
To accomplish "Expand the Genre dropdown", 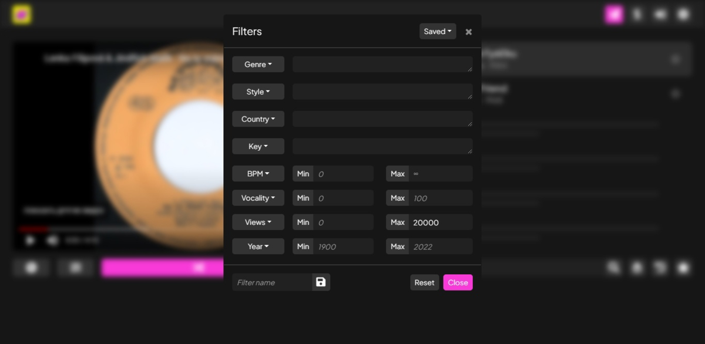I will (258, 65).
